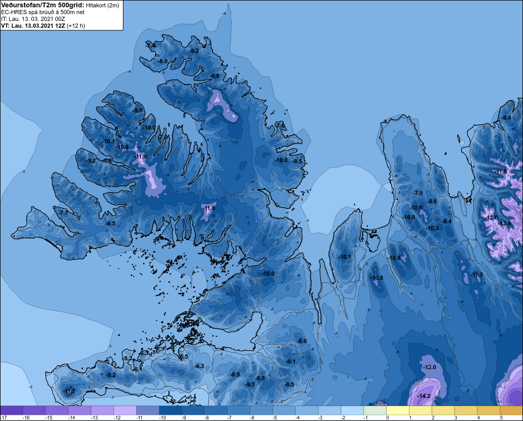The width and height of the screenshot is (523, 421).
Task: Click the -8.8 temperature label
Action: (432, 201)
